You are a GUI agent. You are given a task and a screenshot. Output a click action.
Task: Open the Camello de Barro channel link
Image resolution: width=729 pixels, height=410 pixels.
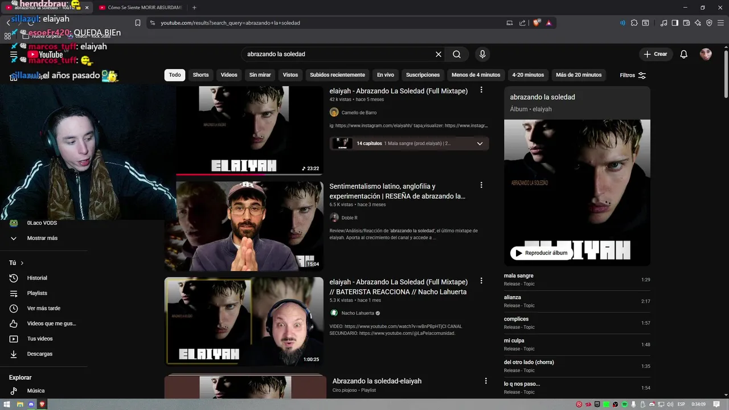[359, 113]
